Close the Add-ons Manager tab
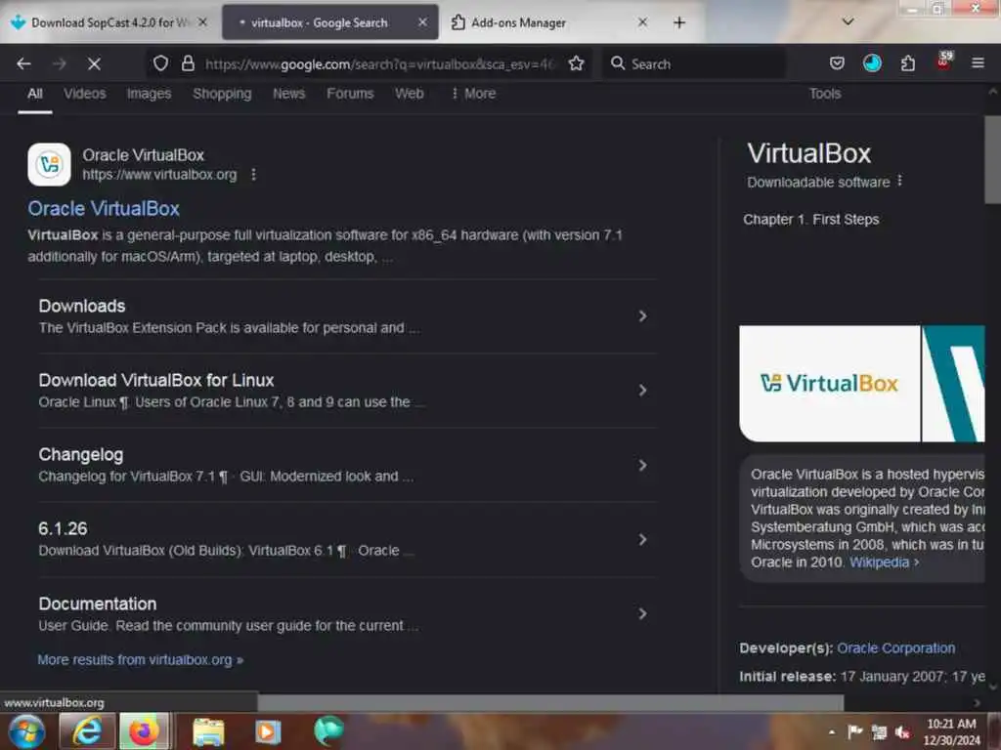 [643, 22]
